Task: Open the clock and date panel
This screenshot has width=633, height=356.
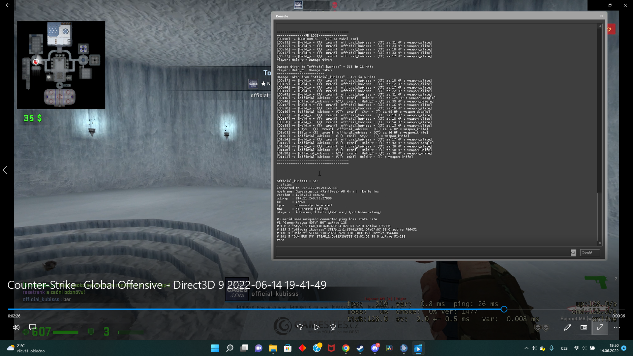Action: coord(609,348)
